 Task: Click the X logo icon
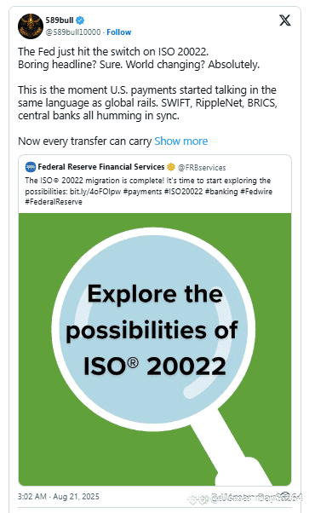click(285, 21)
